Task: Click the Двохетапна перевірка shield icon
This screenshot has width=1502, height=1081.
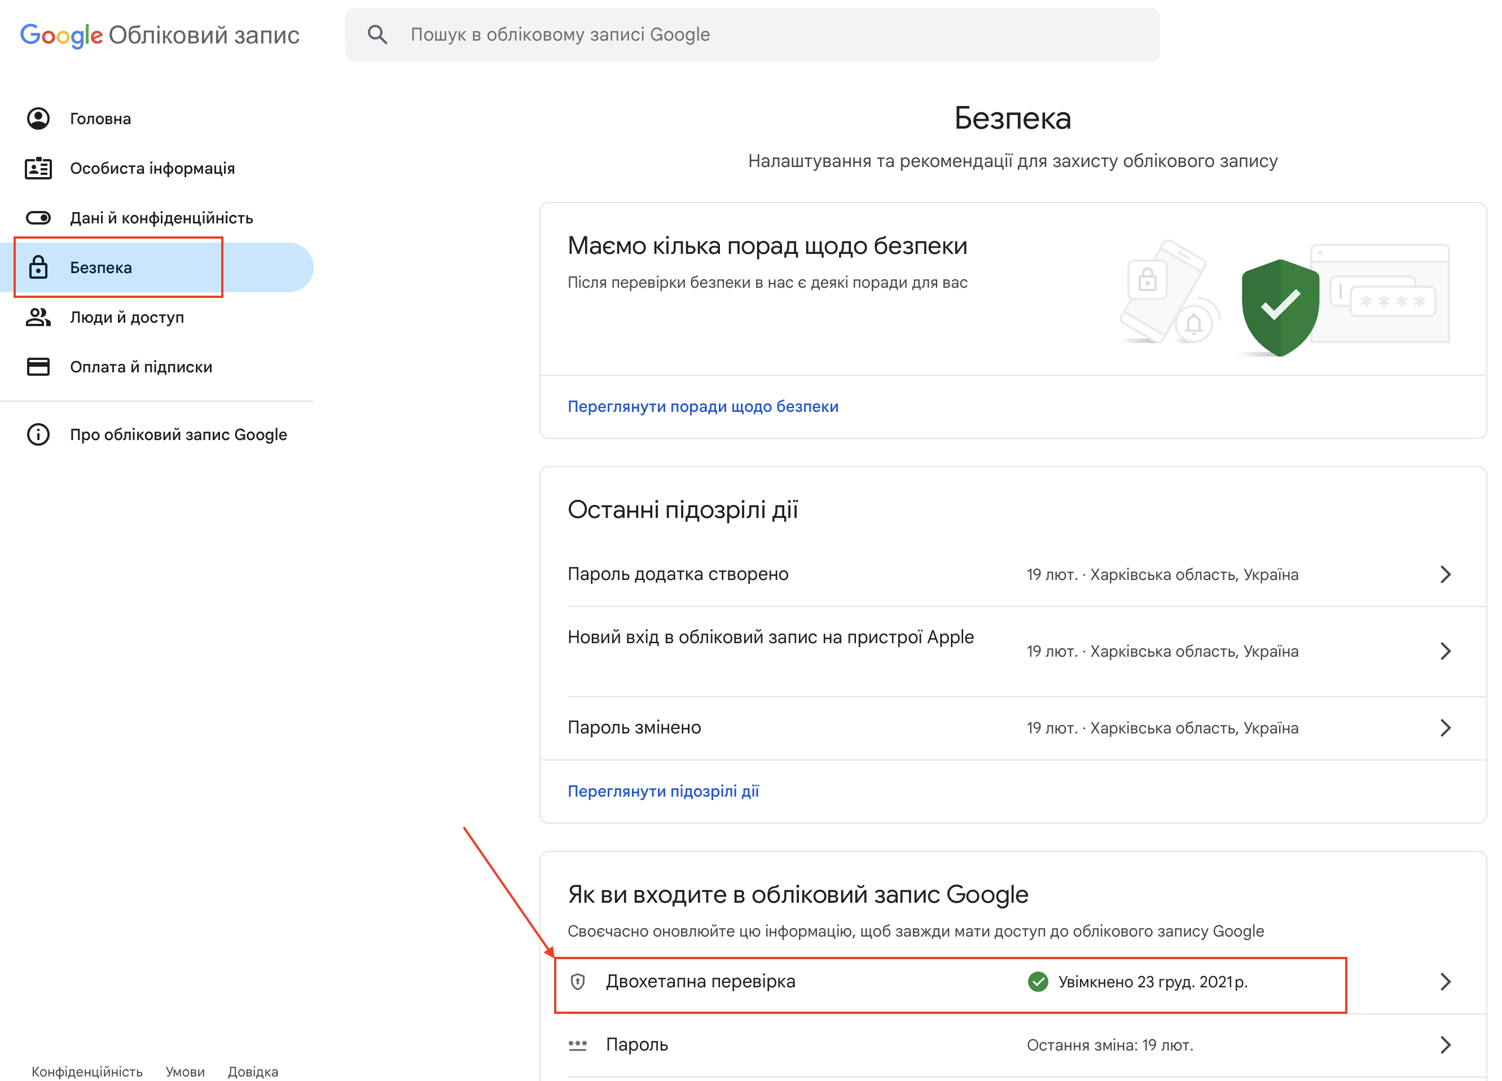Action: pos(577,982)
